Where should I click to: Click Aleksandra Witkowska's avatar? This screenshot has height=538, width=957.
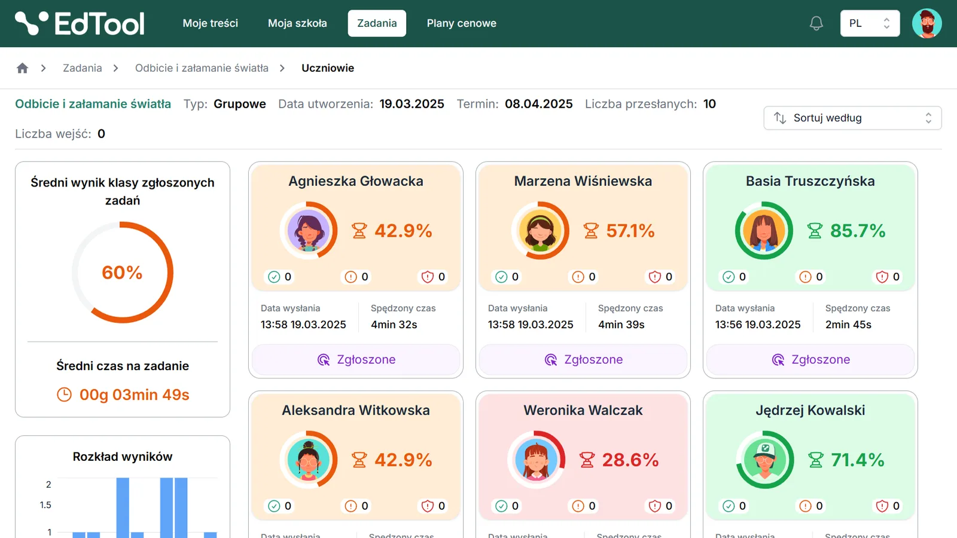coord(309,460)
